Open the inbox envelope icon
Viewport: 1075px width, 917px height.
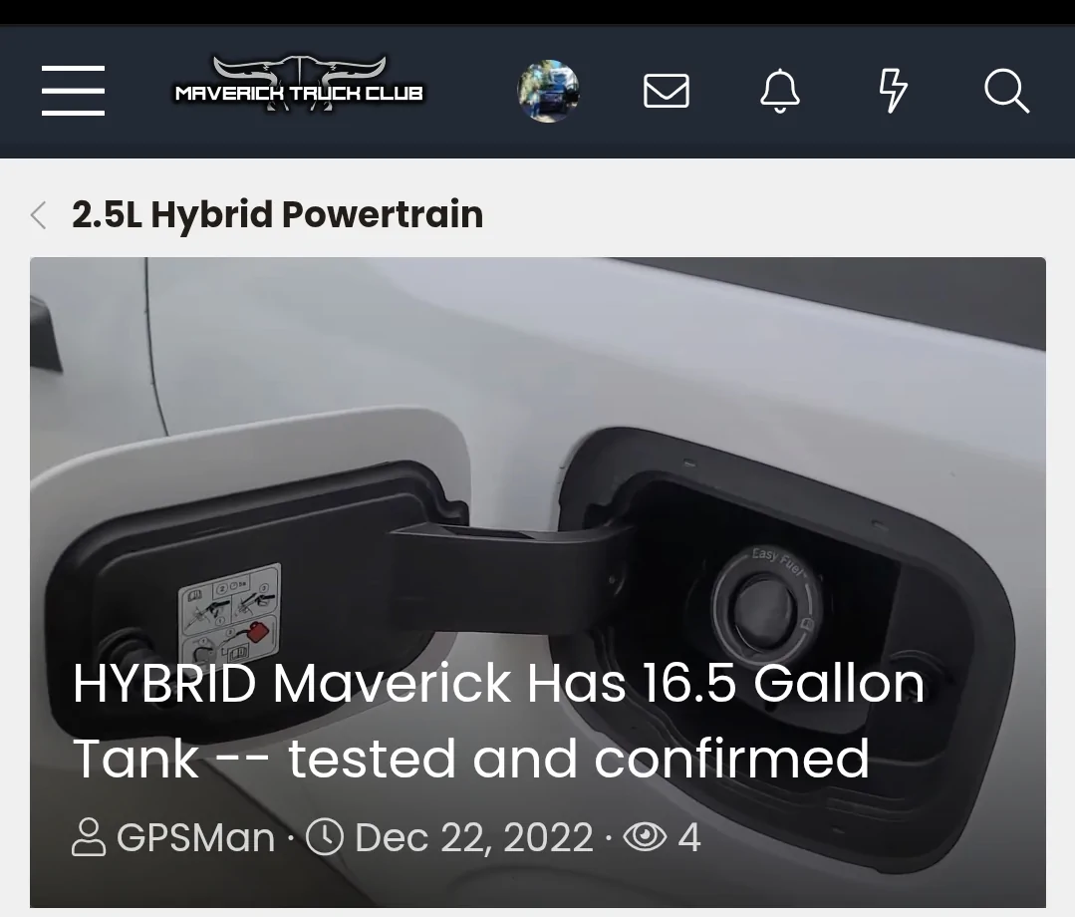(x=667, y=91)
